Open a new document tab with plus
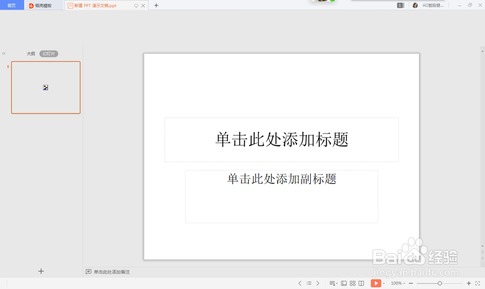485x289 pixels. [x=156, y=5]
